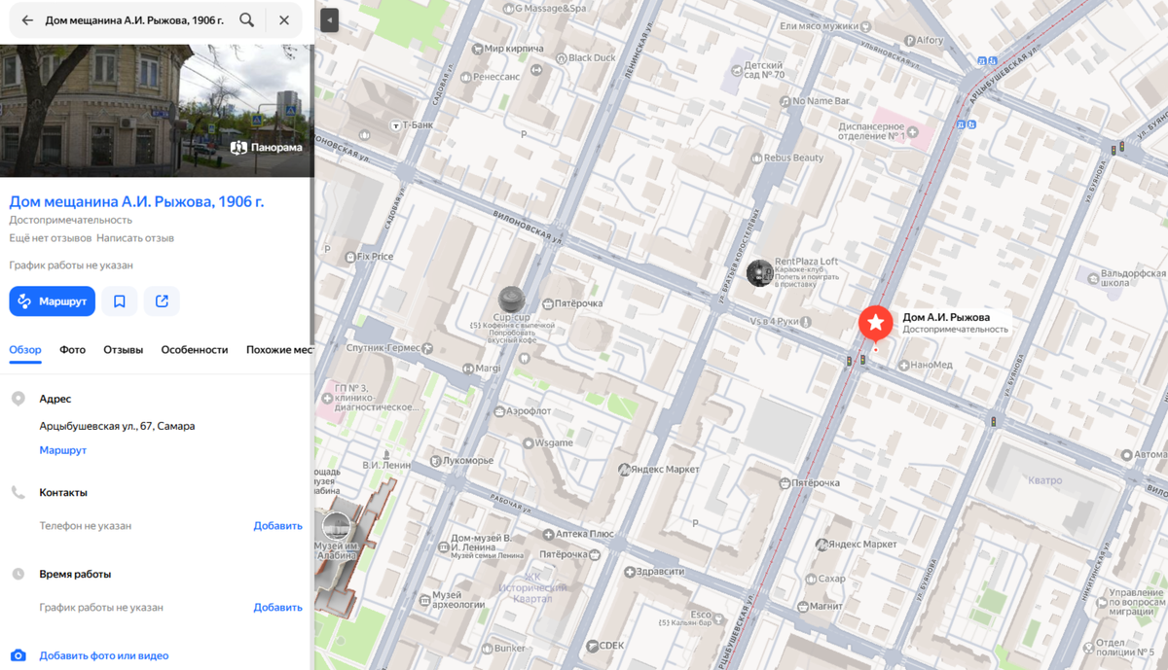Share place with the share icon
This screenshot has width=1168, height=670.
(162, 301)
